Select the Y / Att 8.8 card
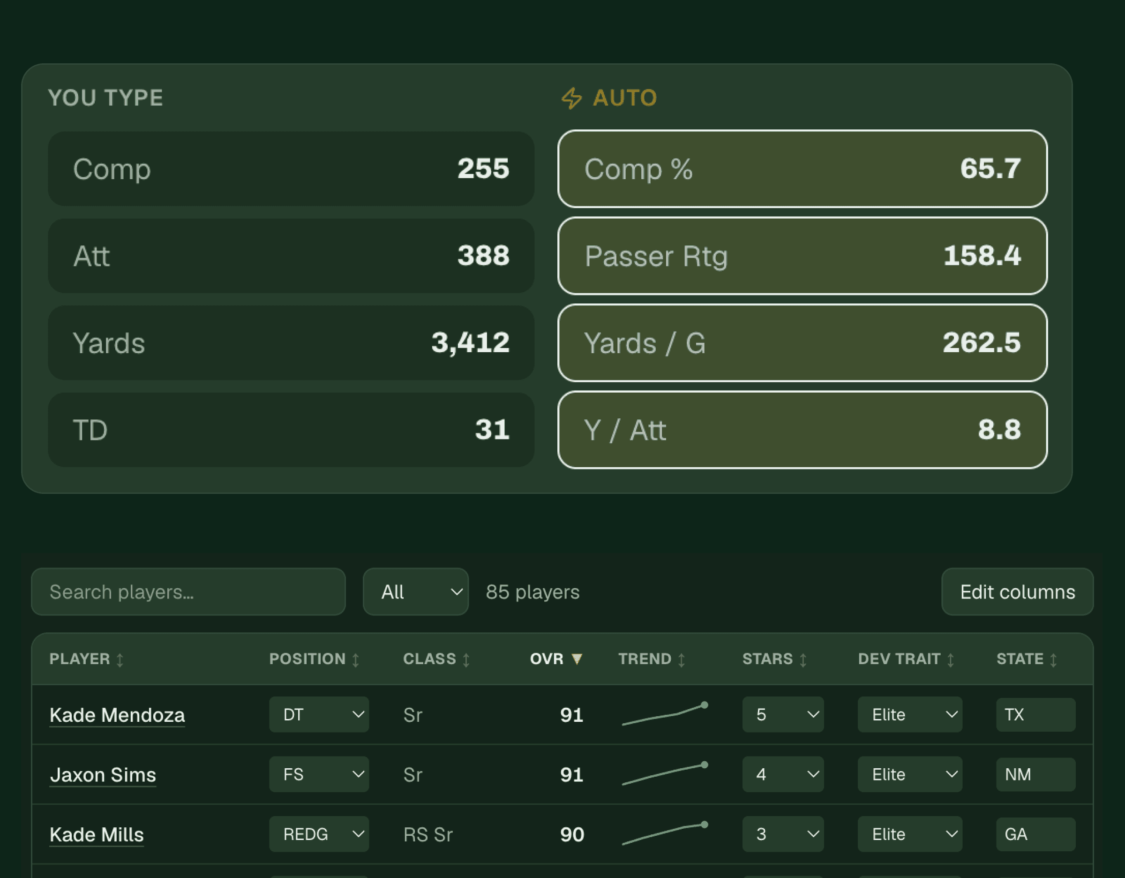 coord(802,430)
